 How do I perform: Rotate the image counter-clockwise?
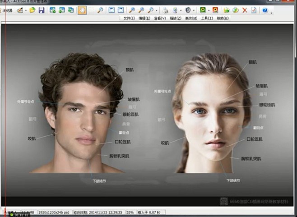click(112, 10)
